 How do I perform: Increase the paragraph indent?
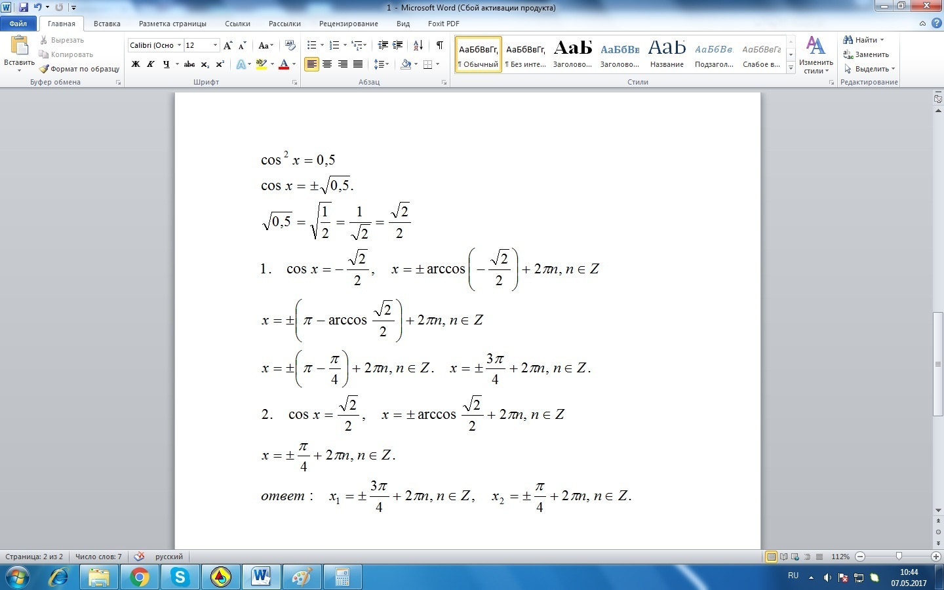pos(398,45)
